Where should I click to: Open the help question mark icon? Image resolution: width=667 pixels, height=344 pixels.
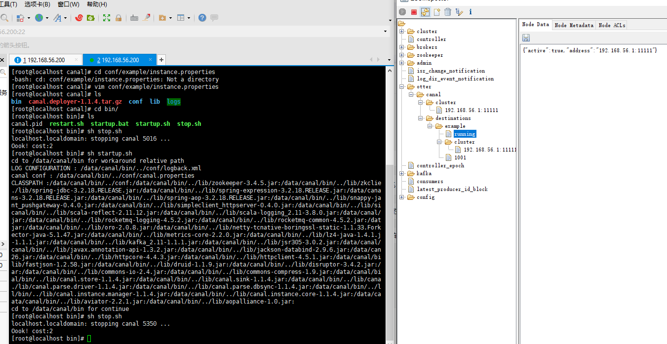pyautogui.click(x=202, y=18)
